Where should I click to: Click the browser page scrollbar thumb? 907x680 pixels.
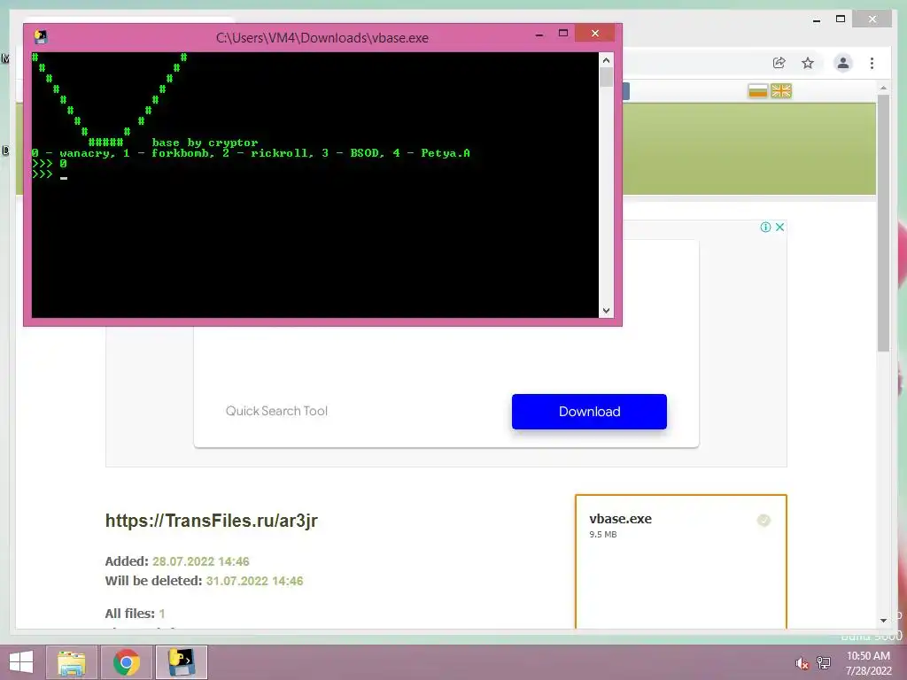coord(883,222)
